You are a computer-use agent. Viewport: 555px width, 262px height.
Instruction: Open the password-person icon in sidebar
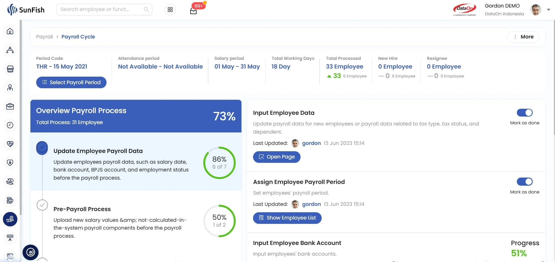[x=10, y=238]
